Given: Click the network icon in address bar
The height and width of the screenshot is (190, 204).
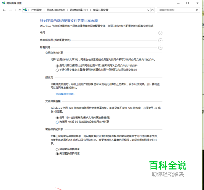Looking at the screenshot, I should click(x=25, y=10).
